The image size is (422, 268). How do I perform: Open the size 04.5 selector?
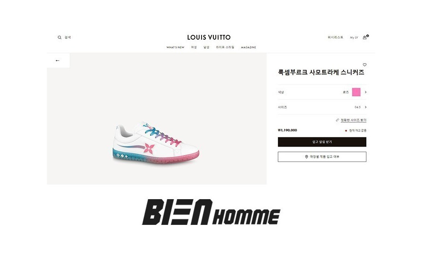pyautogui.click(x=322, y=107)
